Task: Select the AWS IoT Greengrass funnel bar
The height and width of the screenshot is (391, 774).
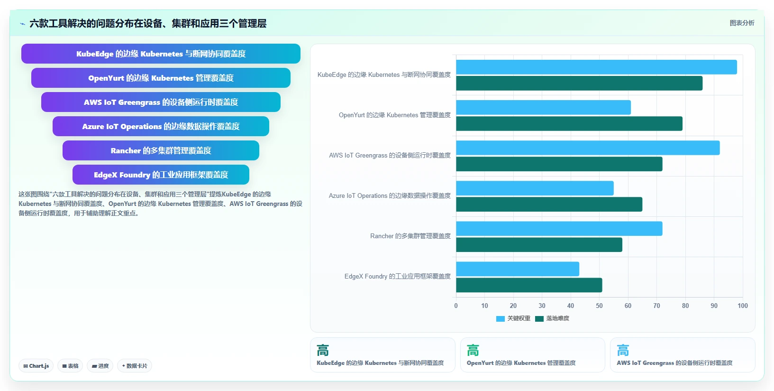Action: pyautogui.click(x=161, y=102)
